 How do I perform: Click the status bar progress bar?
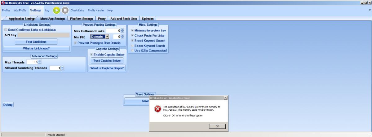tap(23, 135)
